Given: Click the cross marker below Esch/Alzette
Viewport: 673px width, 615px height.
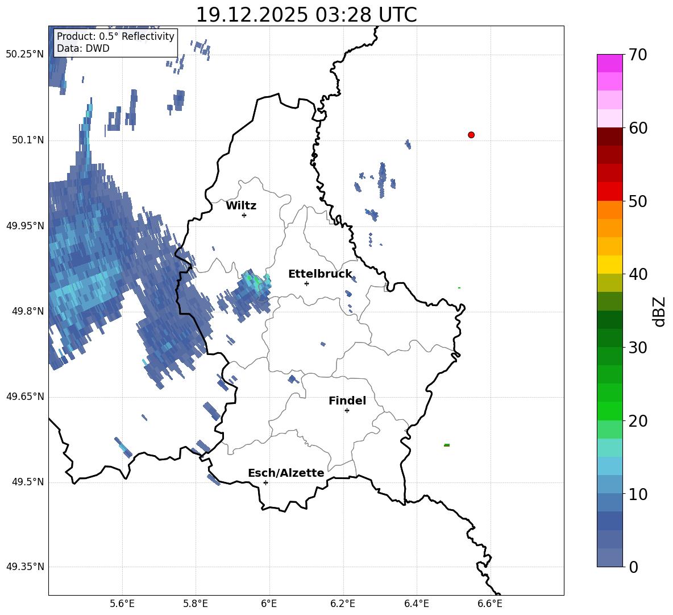Looking at the screenshot, I should (x=265, y=482).
